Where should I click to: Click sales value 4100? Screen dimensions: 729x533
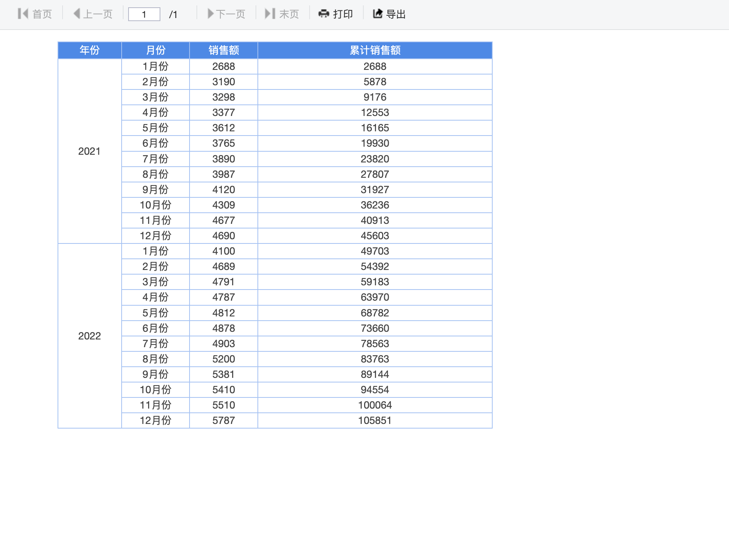(x=224, y=251)
